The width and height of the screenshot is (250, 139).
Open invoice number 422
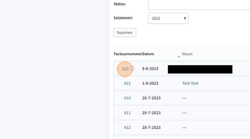click(127, 83)
